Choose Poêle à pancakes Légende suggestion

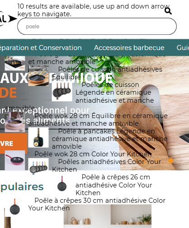point(109,139)
